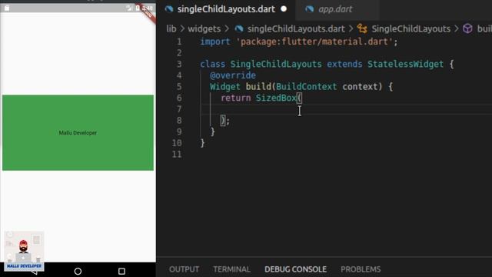Click line number 11 in the gutter
Image resolution: width=492 pixels, height=277 pixels.
[177, 155]
